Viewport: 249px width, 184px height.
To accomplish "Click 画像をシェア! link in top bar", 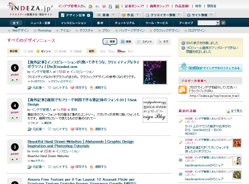I will (x=160, y=6).
